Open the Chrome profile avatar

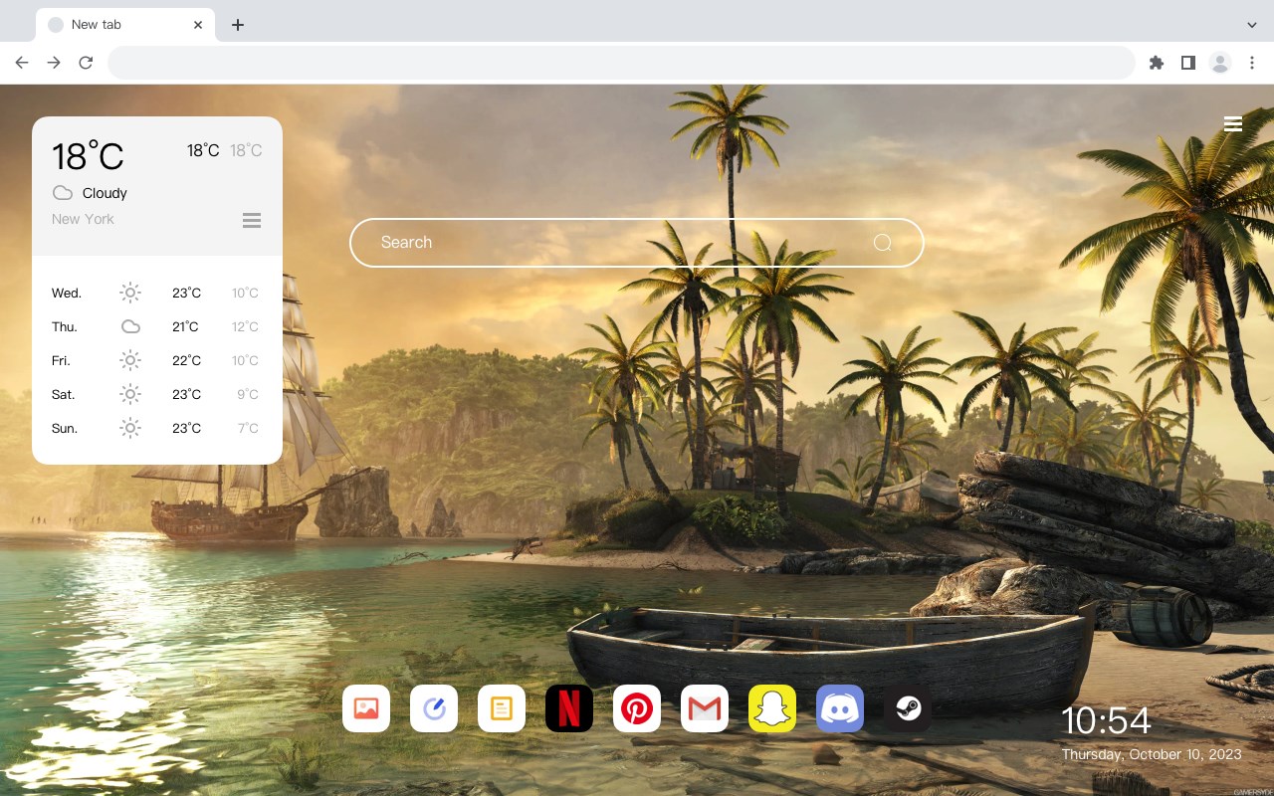tap(1220, 63)
